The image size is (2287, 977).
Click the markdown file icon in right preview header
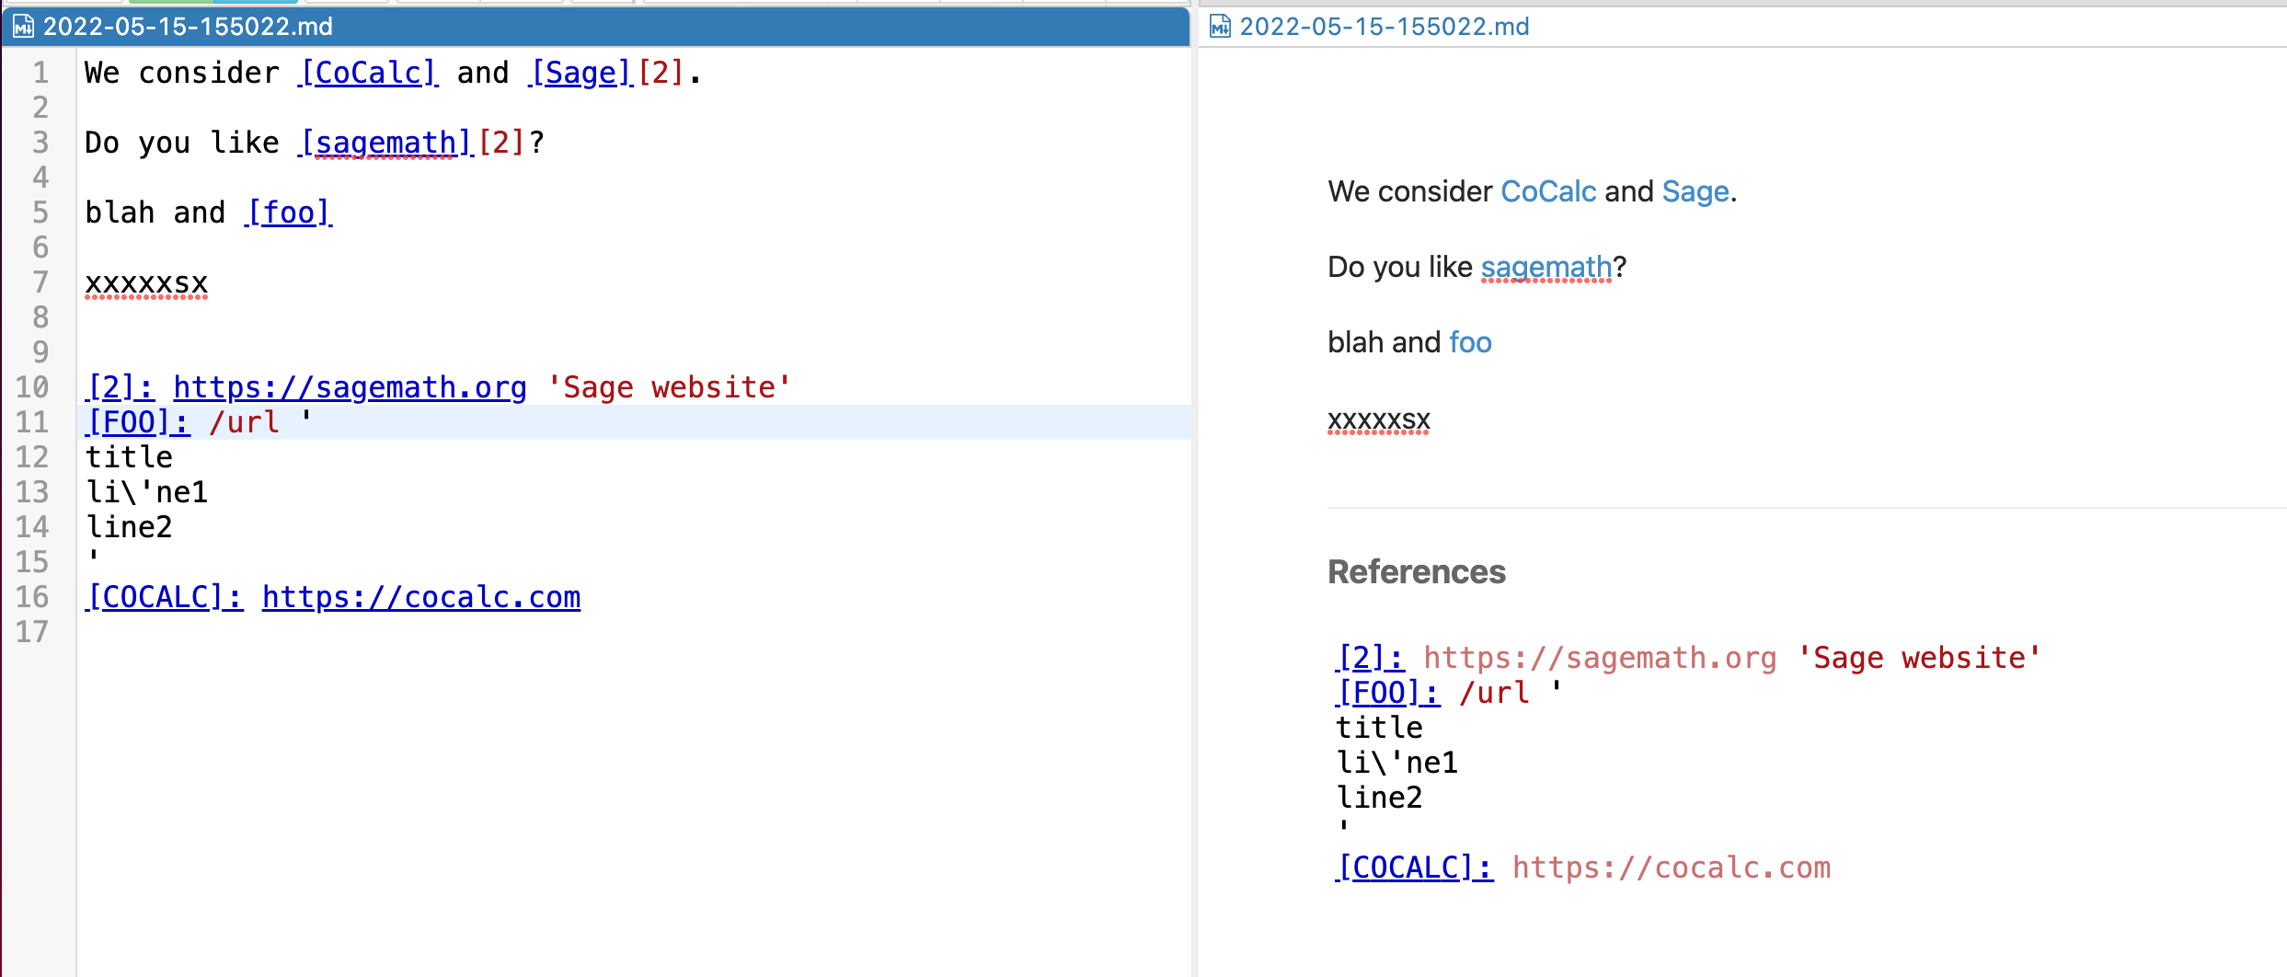pos(1221,27)
